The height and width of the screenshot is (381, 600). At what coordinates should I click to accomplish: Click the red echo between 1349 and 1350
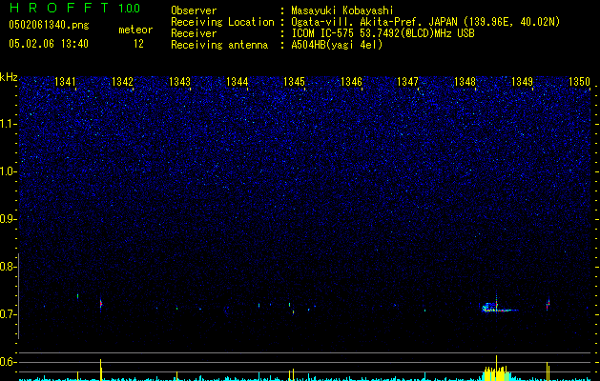click(x=548, y=303)
